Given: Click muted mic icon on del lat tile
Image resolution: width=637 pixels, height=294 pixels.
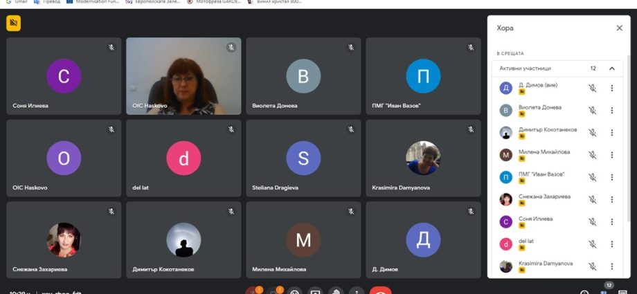Looking at the screenshot, I should pos(231,129).
